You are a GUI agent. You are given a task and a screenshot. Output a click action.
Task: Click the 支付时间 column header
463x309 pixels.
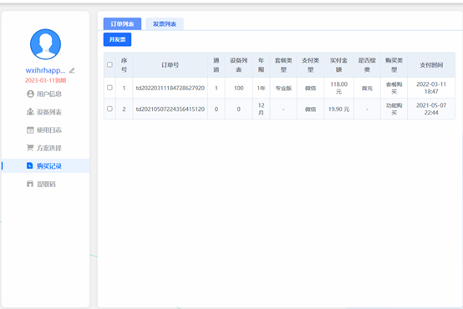point(431,65)
